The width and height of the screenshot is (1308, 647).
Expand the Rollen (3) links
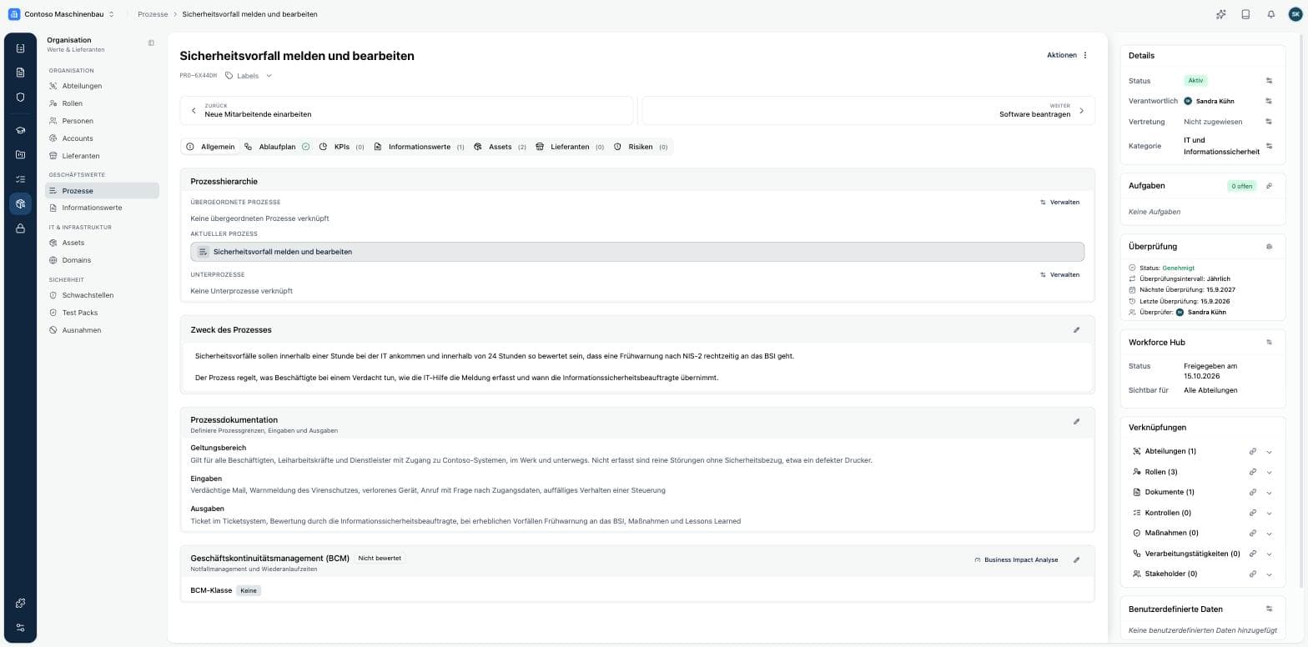click(1269, 473)
